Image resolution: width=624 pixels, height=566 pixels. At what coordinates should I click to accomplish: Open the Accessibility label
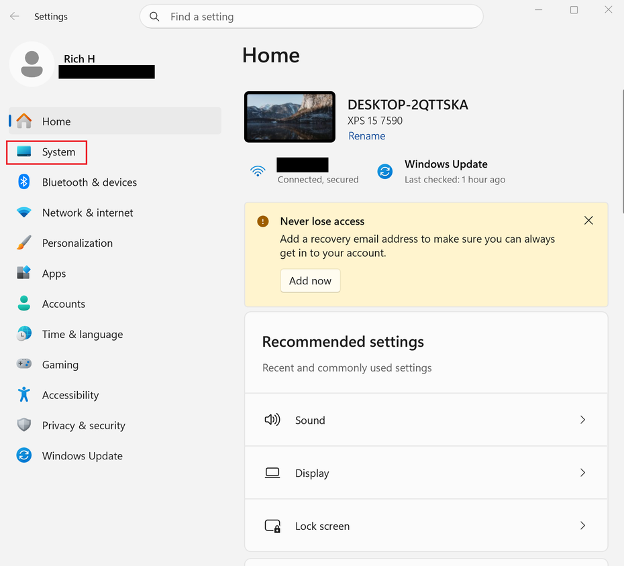(70, 395)
